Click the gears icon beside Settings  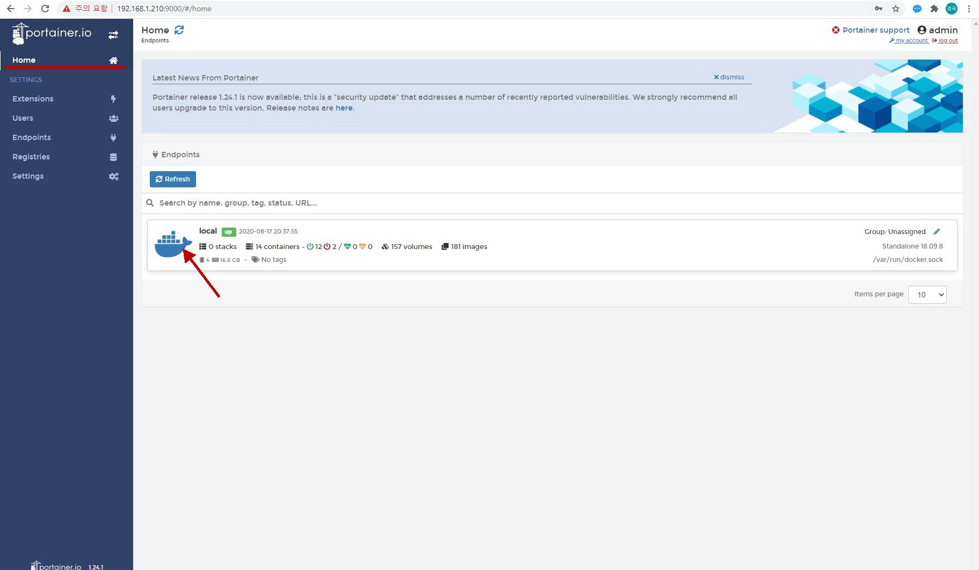click(x=113, y=176)
